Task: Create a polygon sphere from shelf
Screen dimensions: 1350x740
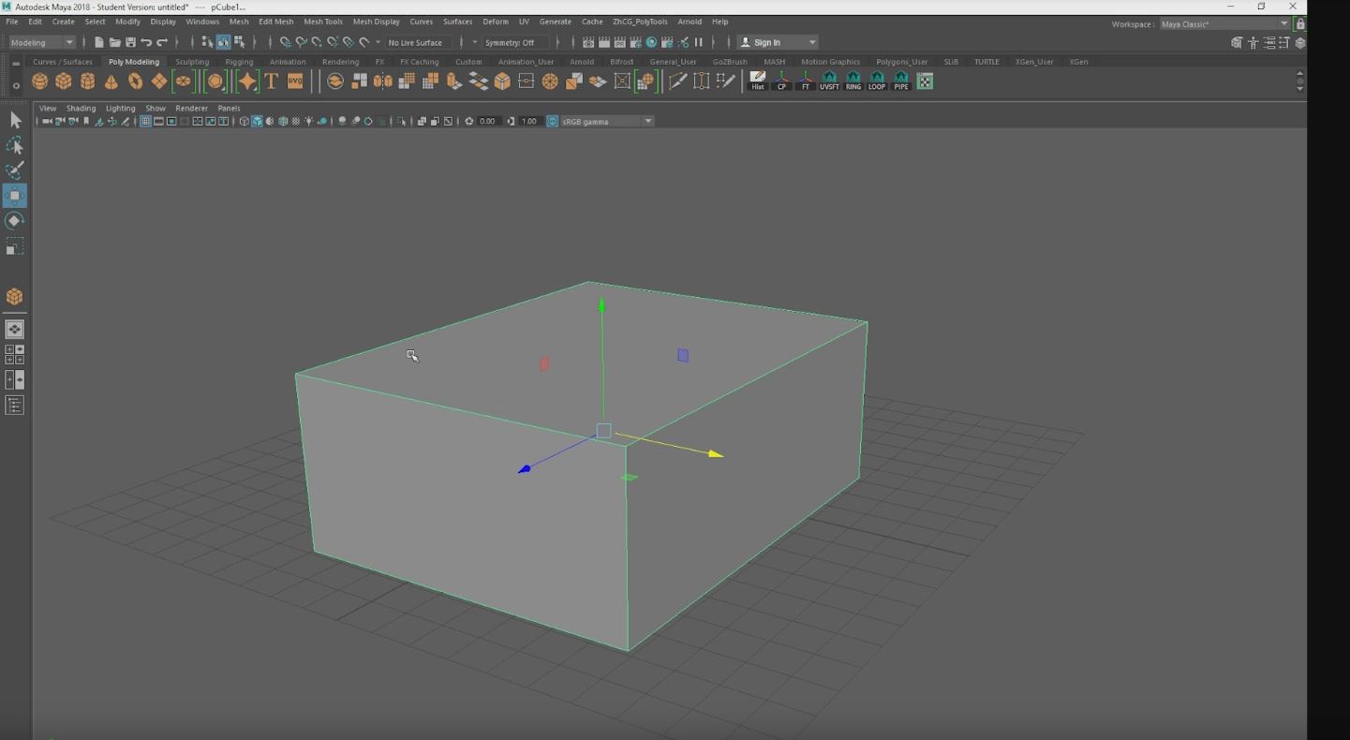Action: pos(39,82)
